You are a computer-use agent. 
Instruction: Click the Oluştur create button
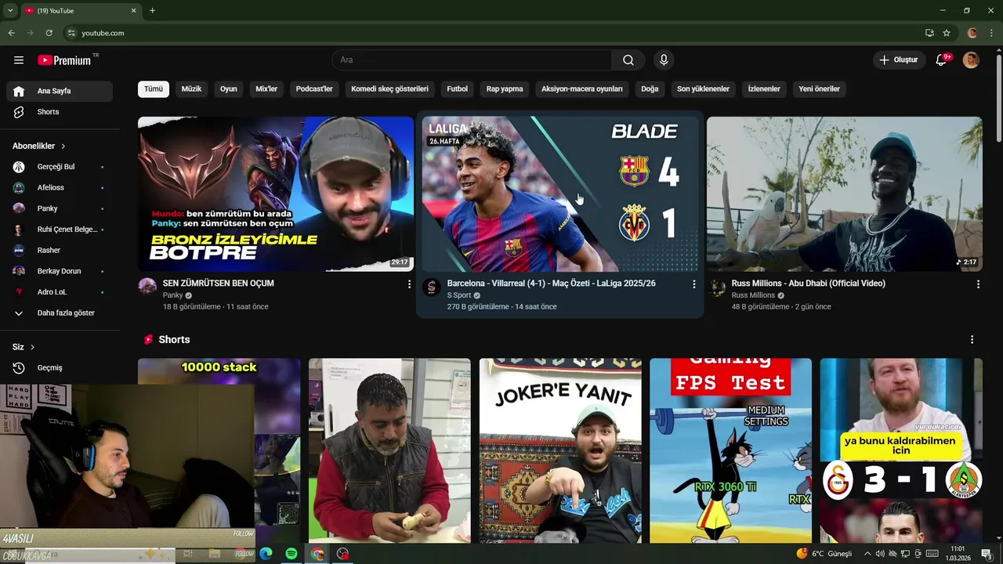point(899,60)
